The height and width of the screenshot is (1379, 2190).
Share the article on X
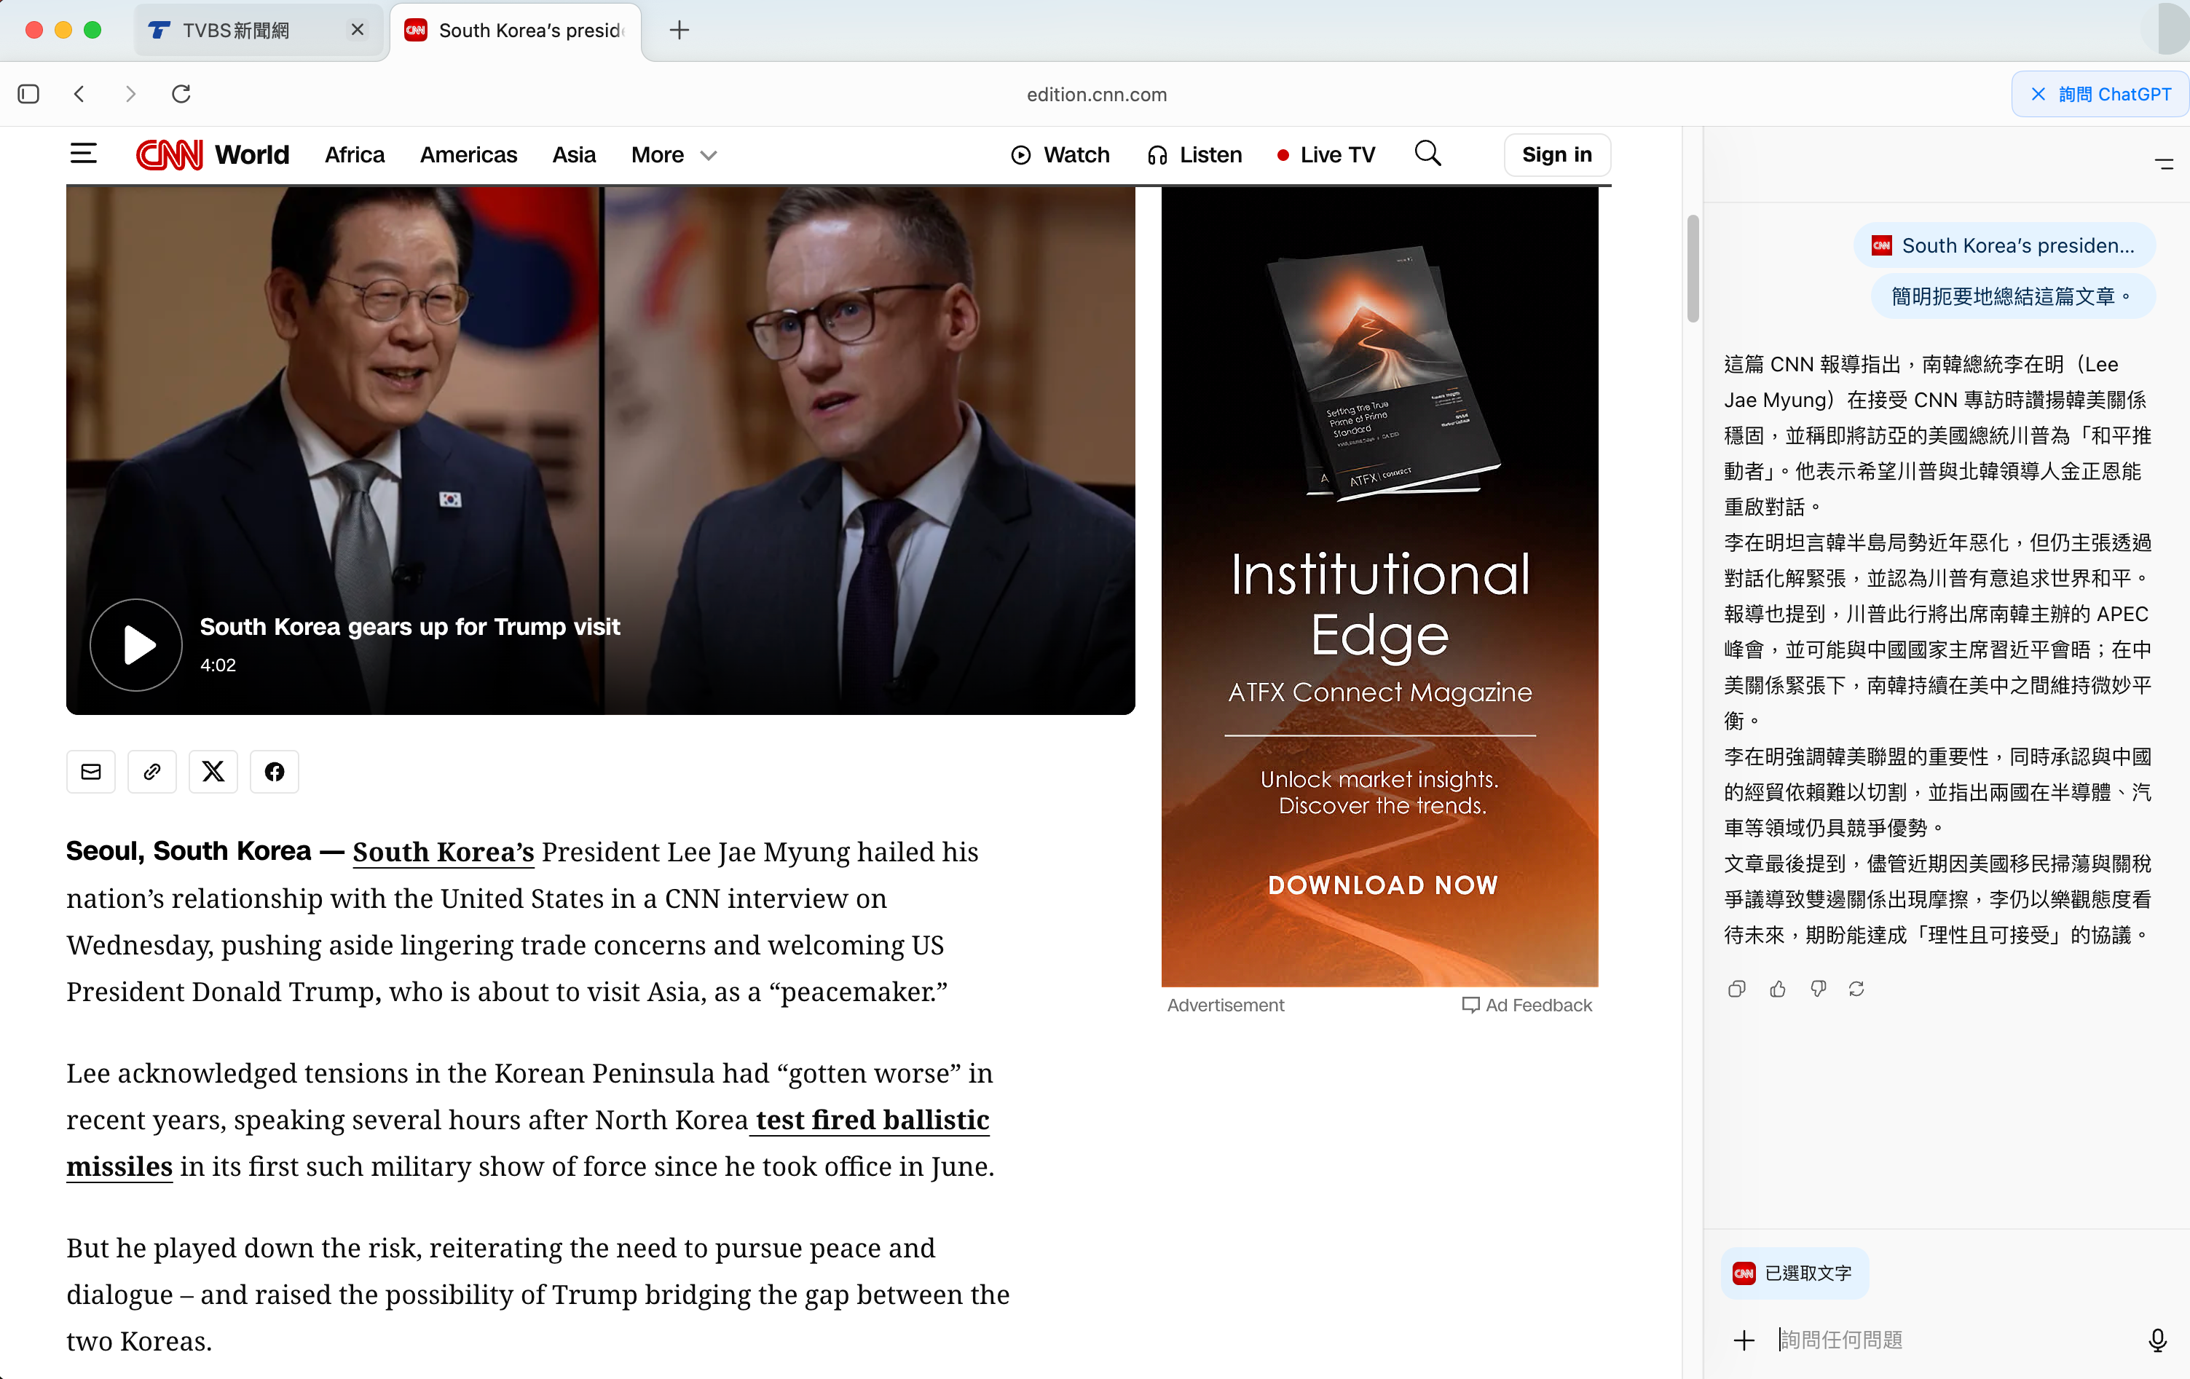[x=213, y=771]
